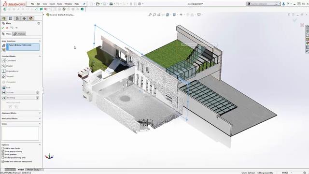
Task: Accept the mate with green checkmark
Action: click(x=3, y=28)
